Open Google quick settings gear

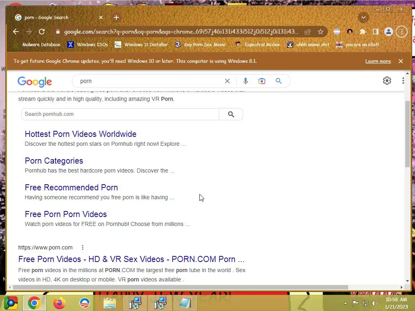click(387, 81)
